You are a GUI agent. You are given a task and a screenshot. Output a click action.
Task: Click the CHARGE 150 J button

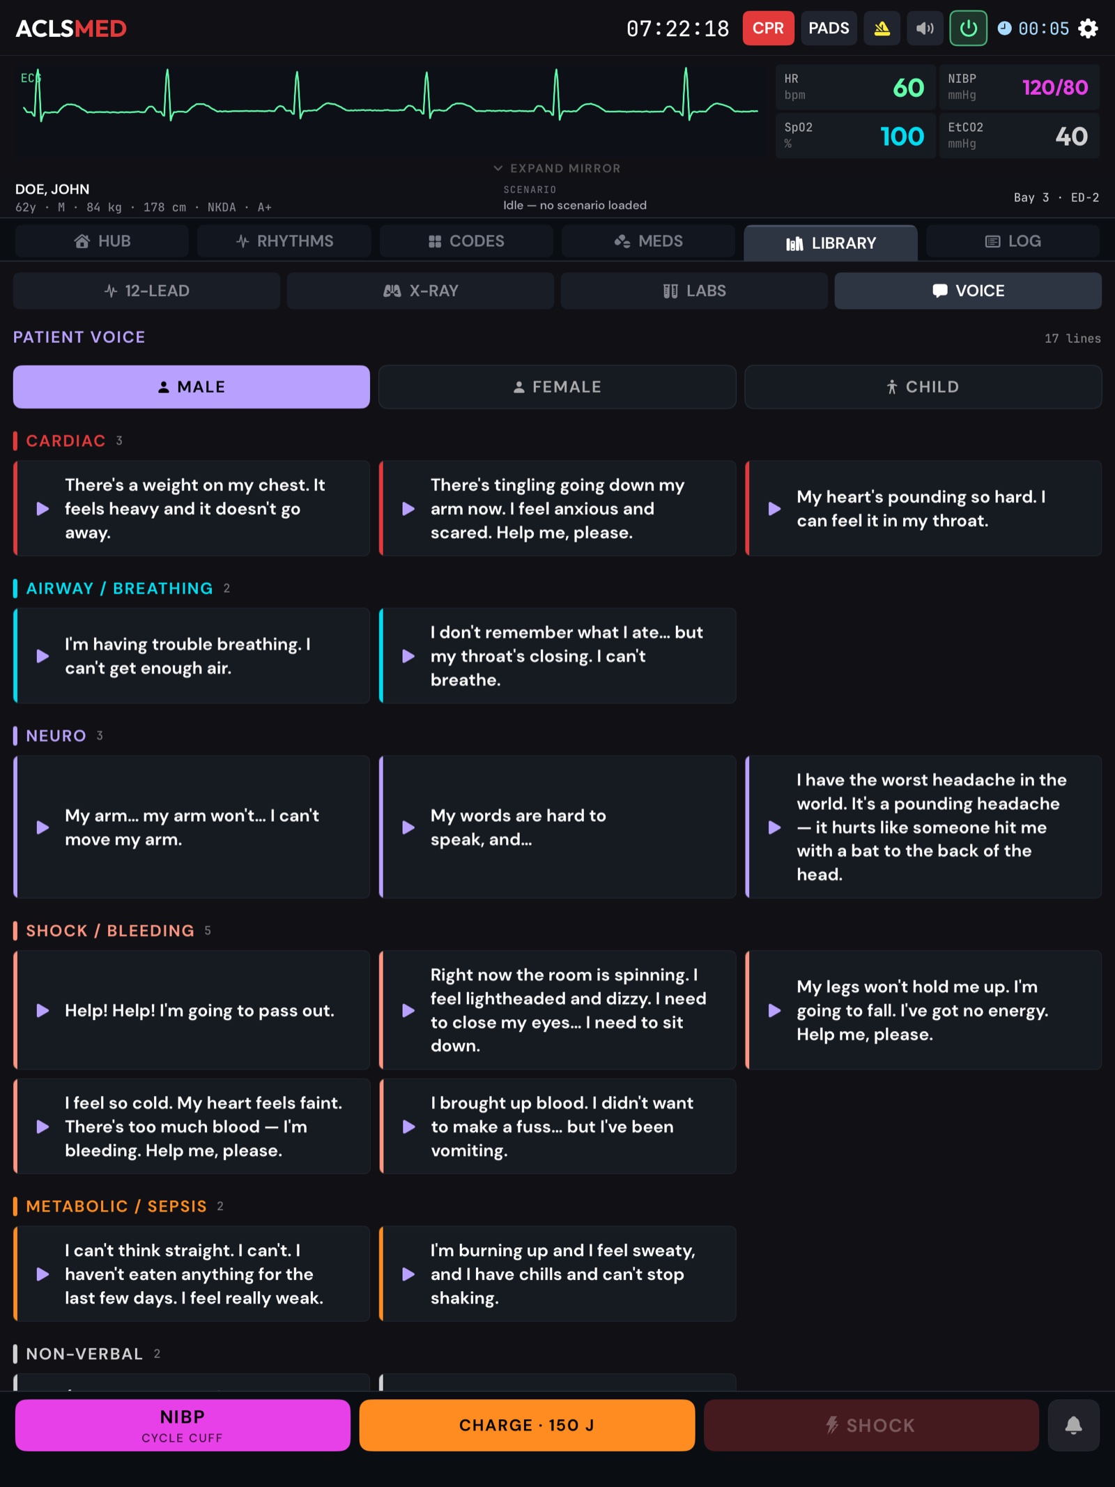(x=527, y=1425)
